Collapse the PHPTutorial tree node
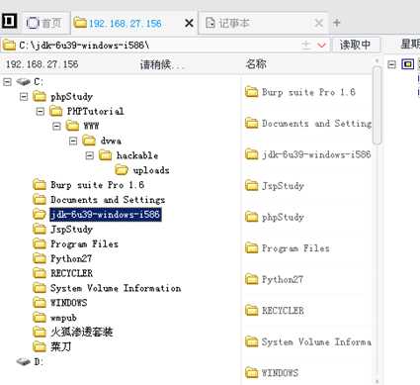This screenshot has width=420, height=385. coord(41,111)
